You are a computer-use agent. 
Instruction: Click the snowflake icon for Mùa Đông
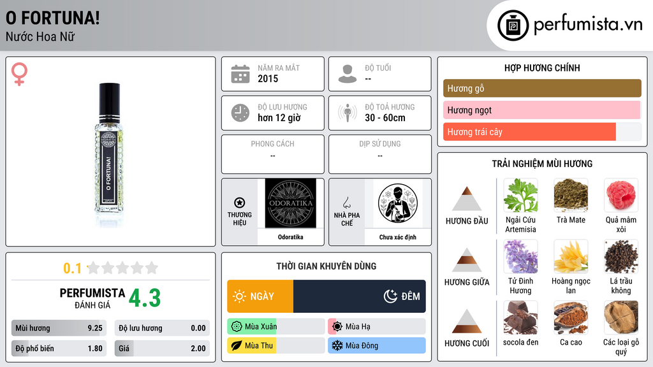coord(337,346)
